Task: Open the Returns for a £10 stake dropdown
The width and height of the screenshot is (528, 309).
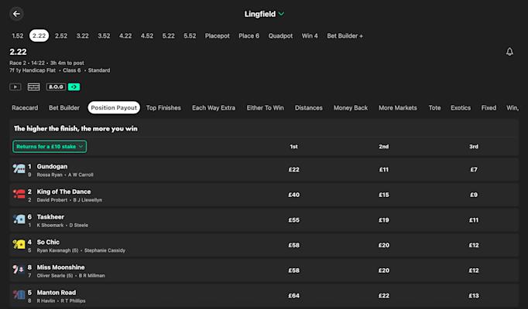Action: pos(50,147)
